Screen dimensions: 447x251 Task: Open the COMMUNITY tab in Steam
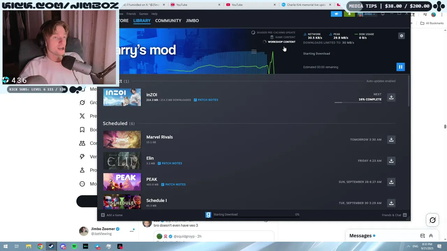168,21
